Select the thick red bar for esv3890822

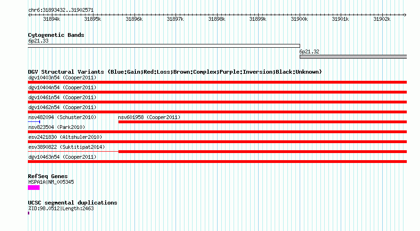pyautogui.click(x=262, y=152)
